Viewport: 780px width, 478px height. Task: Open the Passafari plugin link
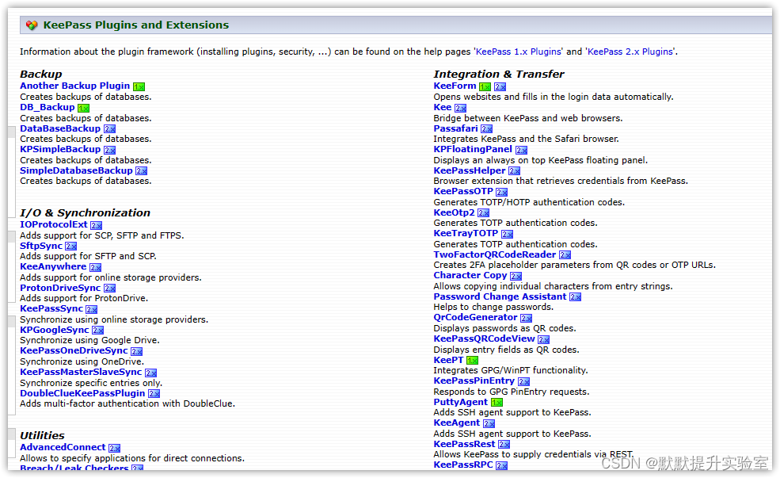tap(455, 128)
